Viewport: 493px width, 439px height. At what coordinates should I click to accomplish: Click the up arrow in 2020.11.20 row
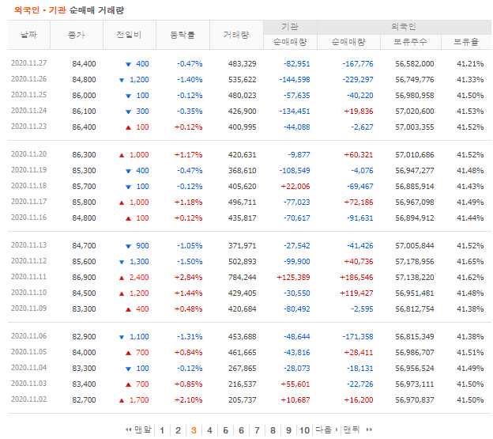pos(122,155)
